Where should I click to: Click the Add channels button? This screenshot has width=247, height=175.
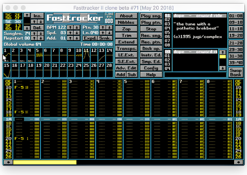pyautogui.click(x=121, y=75)
